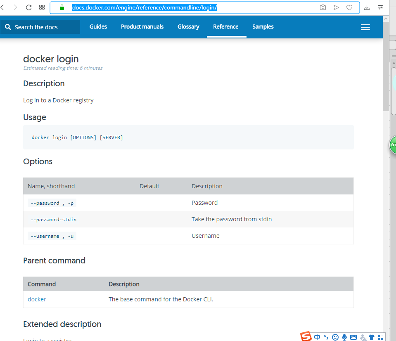Viewport: 396px width, 341px height.
Task: Click the Sogou voice input microphone
Action: (344, 337)
